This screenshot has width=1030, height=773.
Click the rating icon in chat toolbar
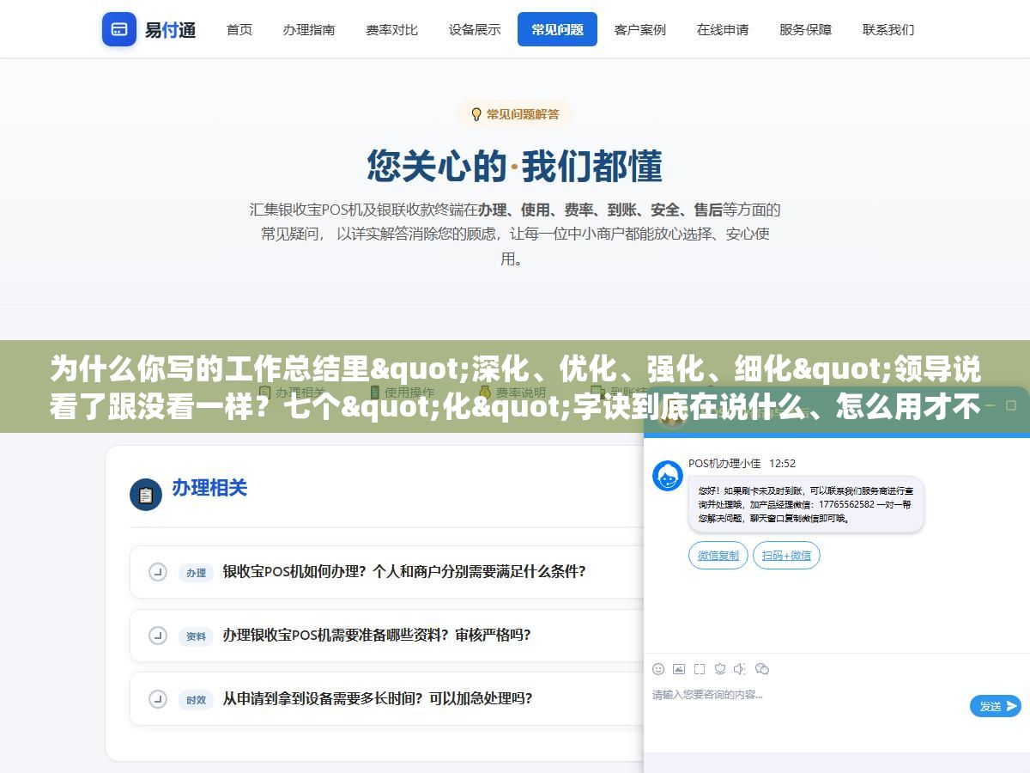coord(720,669)
